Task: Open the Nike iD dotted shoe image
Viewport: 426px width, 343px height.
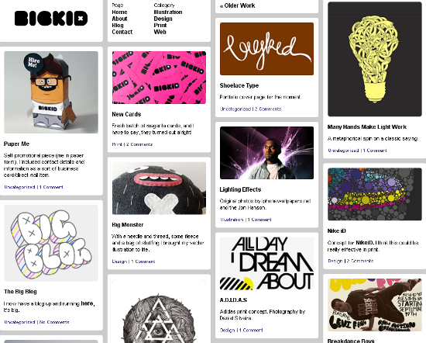Action: coord(375,194)
